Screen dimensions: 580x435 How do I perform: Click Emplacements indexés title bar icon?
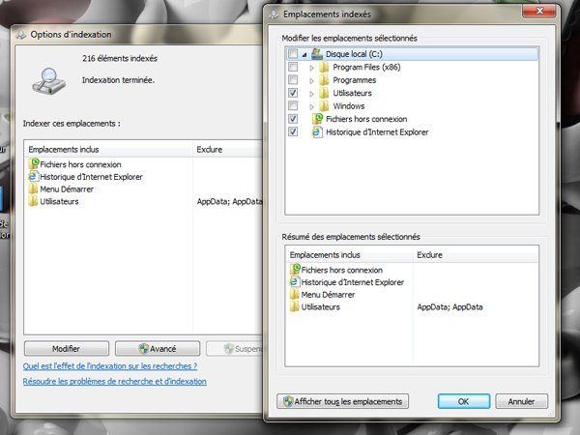(x=275, y=14)
